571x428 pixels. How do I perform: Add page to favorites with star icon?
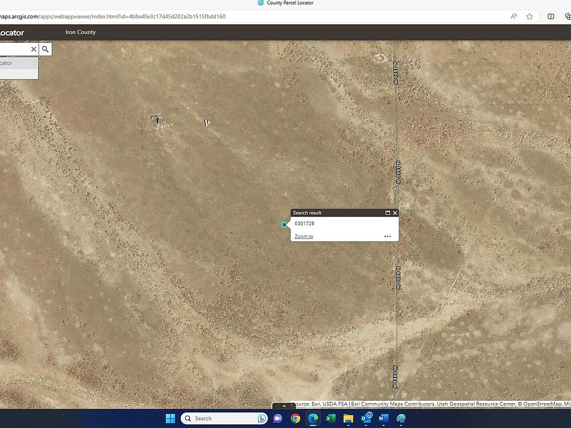[529, 17]
